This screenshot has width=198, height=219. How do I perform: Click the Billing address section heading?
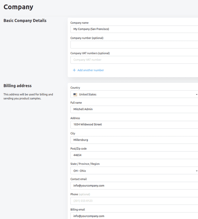pos(17,86)
